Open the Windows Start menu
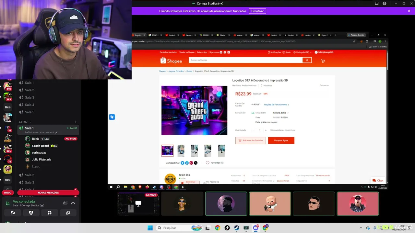 (150, 228)
